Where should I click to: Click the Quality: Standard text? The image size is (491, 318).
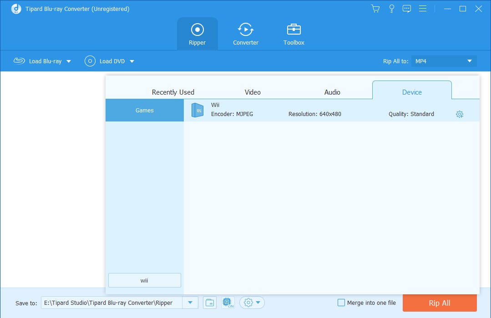(411, 114)
